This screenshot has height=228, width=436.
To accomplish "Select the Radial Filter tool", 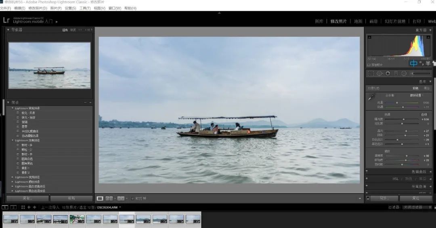I will (x=404, y=73).
